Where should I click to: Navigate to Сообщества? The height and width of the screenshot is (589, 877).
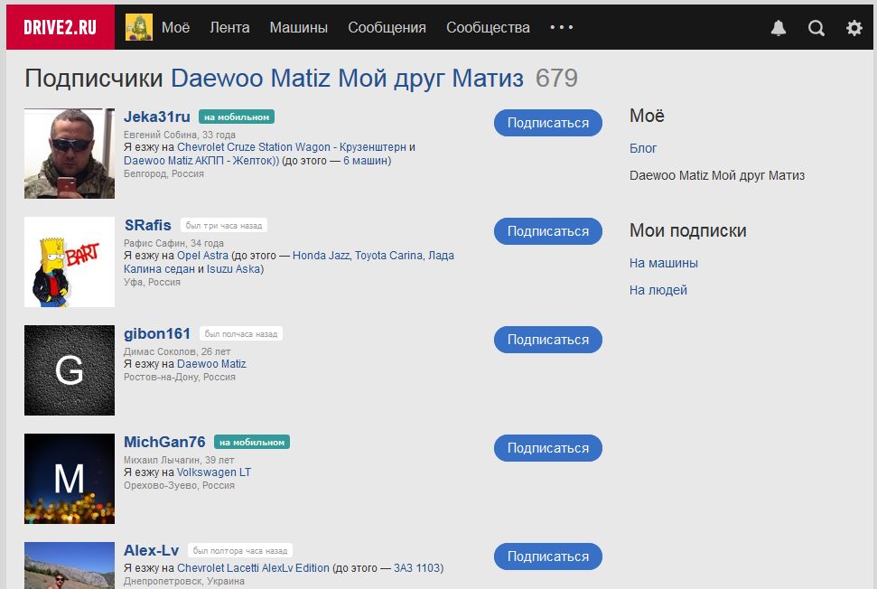pyautogui.click(x=488, y=27)
